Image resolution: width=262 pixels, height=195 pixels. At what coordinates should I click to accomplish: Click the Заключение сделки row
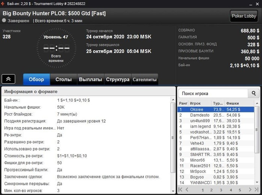[x=86, y=177]
